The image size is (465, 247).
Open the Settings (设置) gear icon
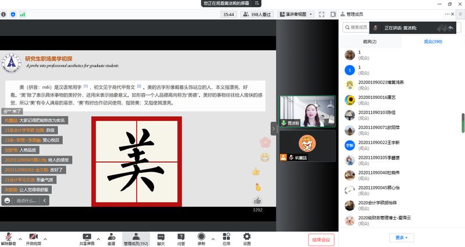pos(247,237)
